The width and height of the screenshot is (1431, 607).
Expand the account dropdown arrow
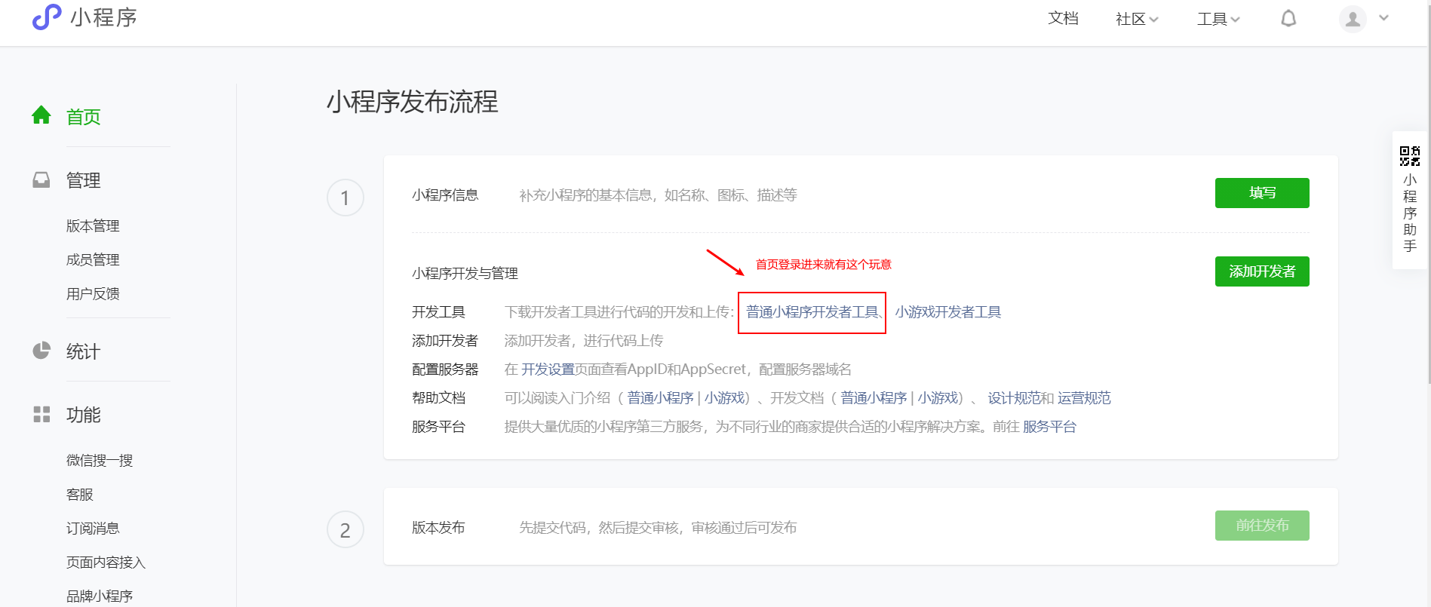pyautogui.click(x=1383, y=18)
